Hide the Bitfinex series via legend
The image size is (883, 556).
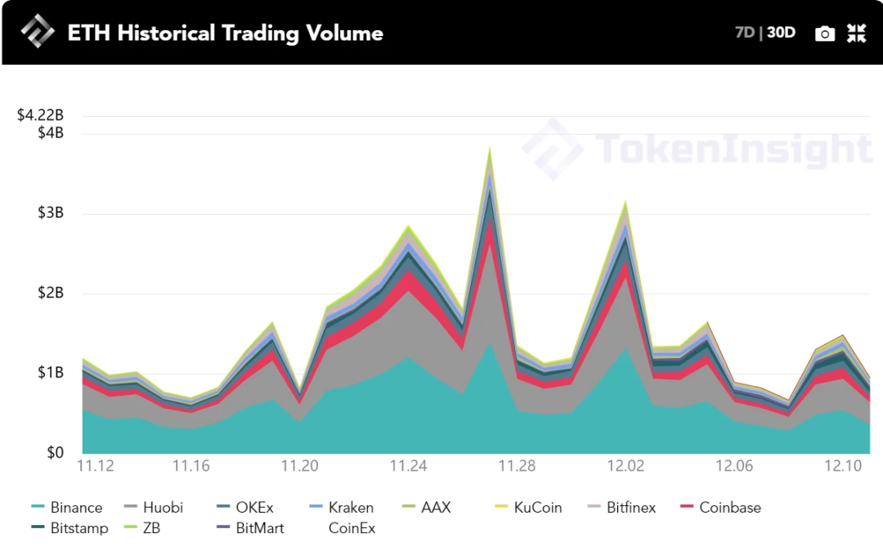click(x=621, y=508)
